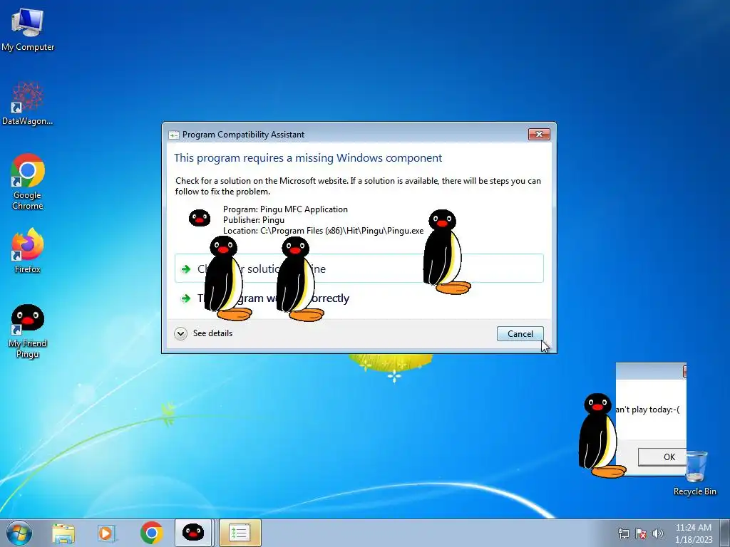
Task: Open My Computer desktop icon
Action: click(x=28, y=28)
